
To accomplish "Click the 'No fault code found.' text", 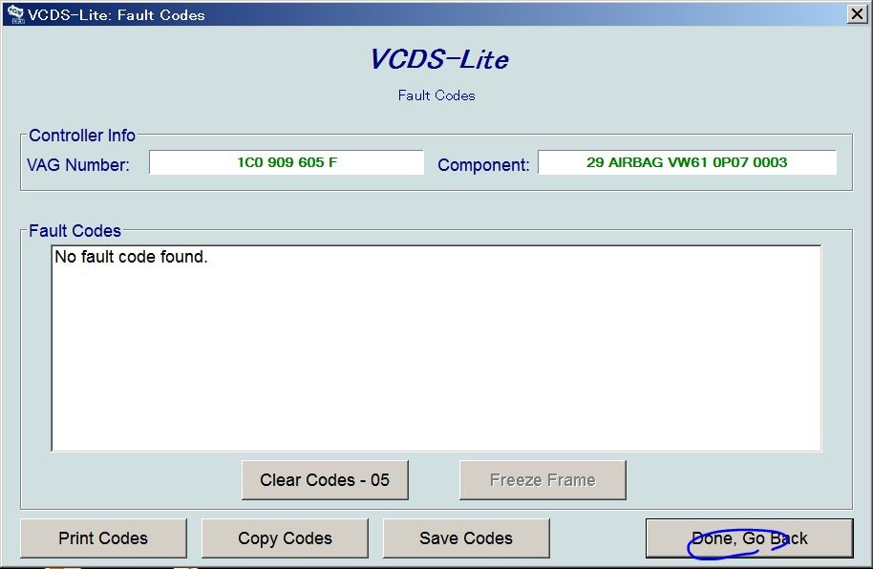I will pyautogui.click(x=131, y=257).
